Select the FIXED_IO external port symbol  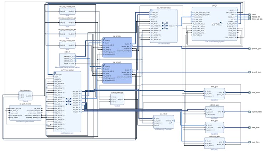pyautogui.click(x=250, y=17)
